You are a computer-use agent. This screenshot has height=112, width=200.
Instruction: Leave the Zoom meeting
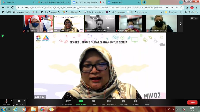tap(192, 102)
